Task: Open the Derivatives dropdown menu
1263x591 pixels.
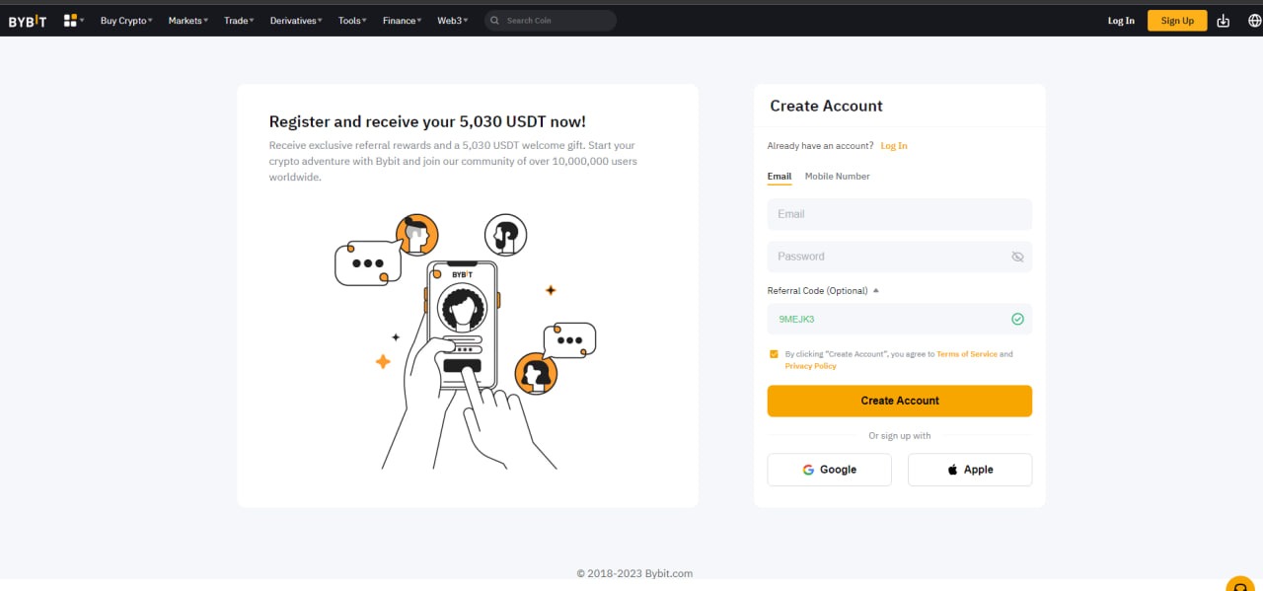Action: [x=296, y=21]
